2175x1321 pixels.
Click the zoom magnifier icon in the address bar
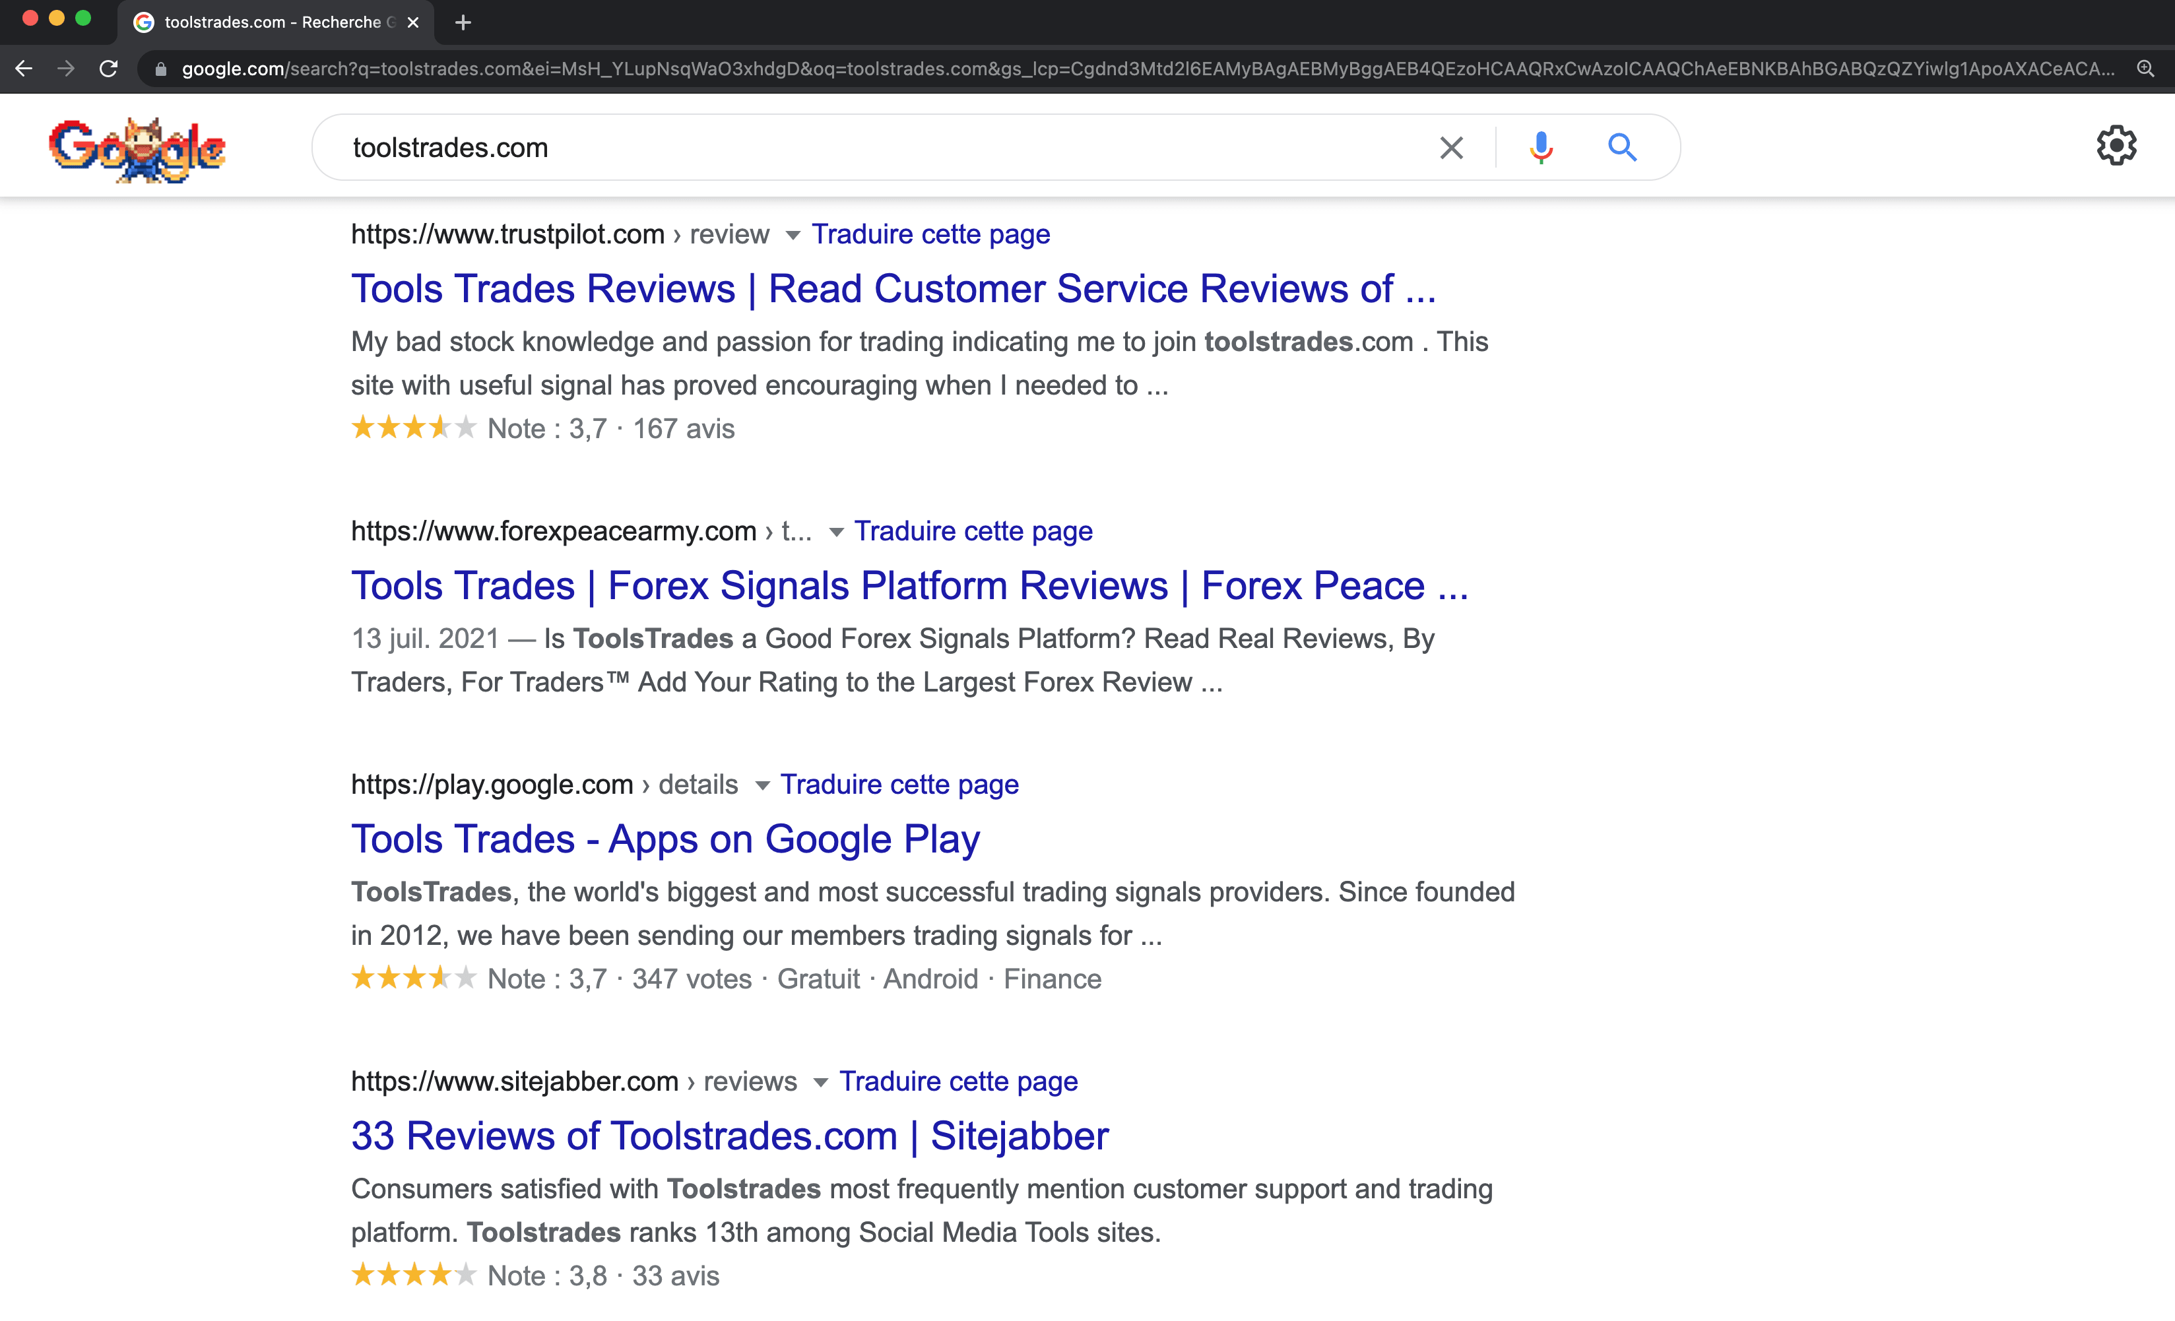tap(2145, 69)
